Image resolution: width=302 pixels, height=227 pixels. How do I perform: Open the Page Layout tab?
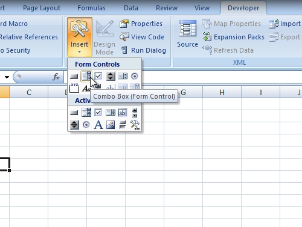[x=42, y=8]
